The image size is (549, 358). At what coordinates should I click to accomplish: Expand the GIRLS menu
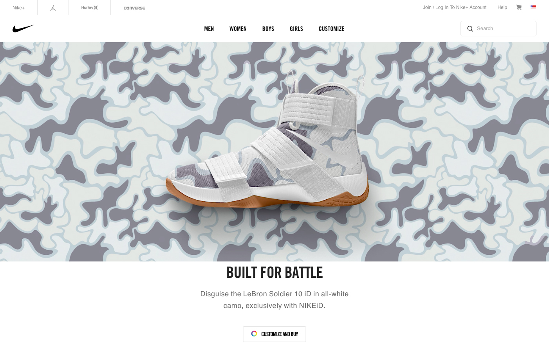tap(296, 29)
